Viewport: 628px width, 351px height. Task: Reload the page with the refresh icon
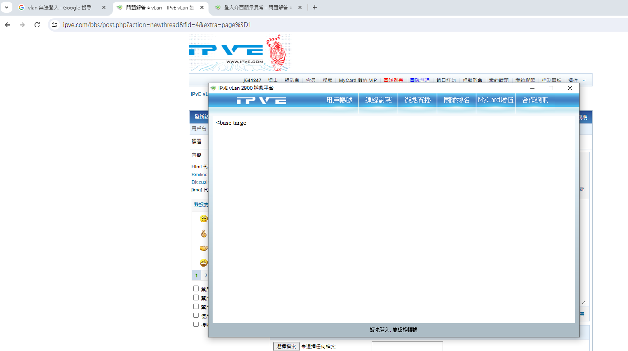(x=37, y=25)
